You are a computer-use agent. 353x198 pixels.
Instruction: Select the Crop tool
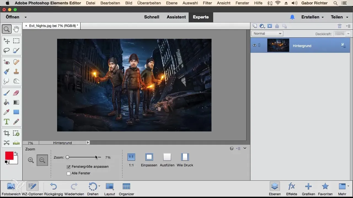tap(7, 134)
